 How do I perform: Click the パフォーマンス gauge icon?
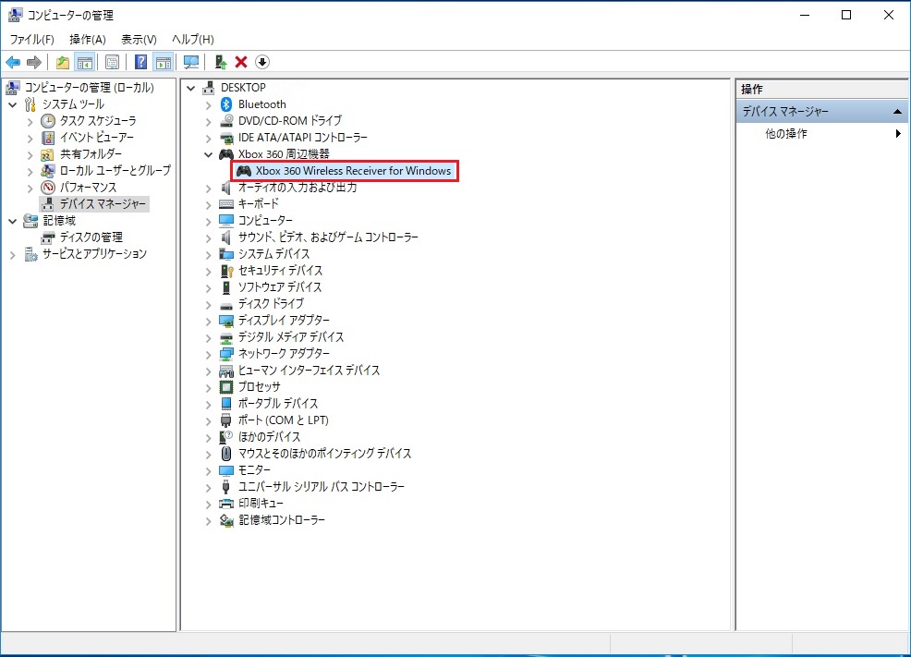[x=48, y=188]
